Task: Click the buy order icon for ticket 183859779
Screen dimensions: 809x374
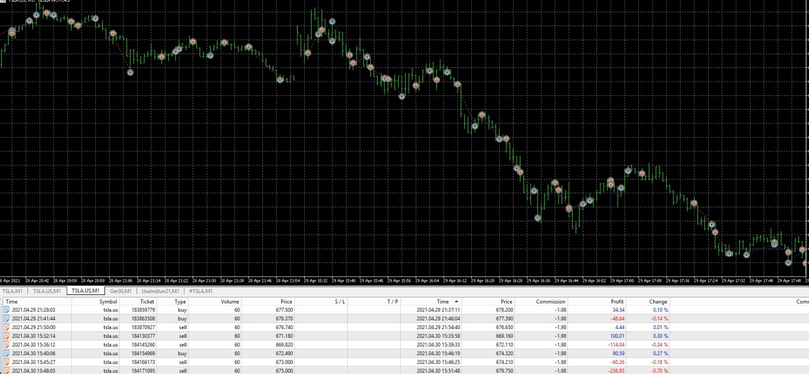Action: click(x=7, y=309)
